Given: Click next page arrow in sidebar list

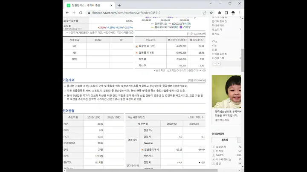Looking at the screenshot, I should tap(219, 64).
